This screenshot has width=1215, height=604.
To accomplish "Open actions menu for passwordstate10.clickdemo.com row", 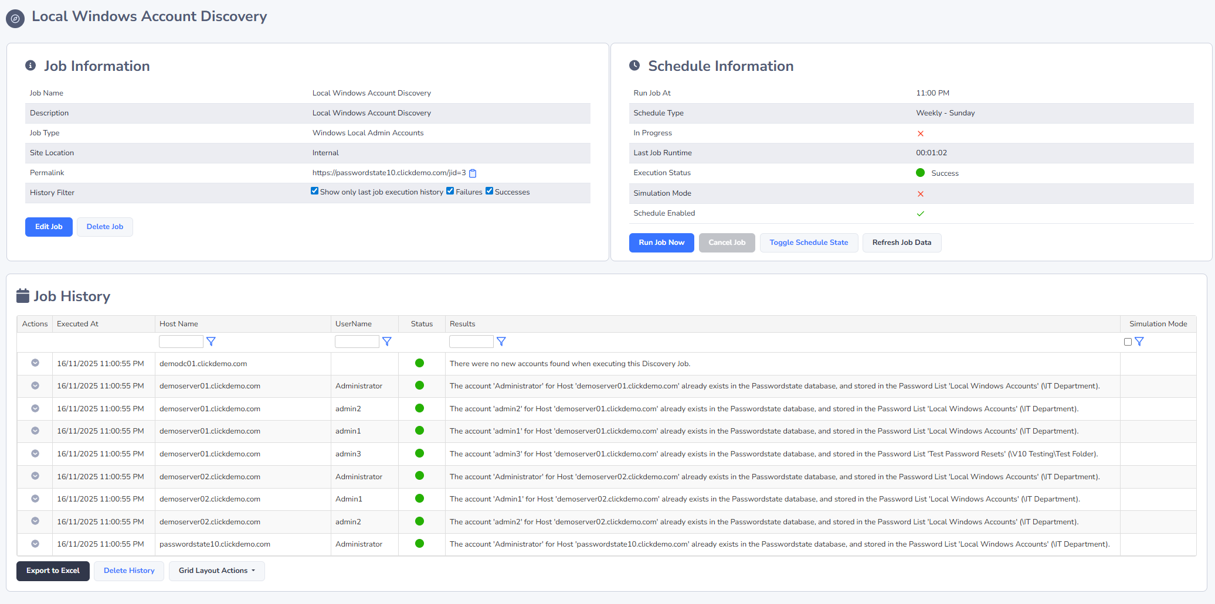I will coord(35,544).
